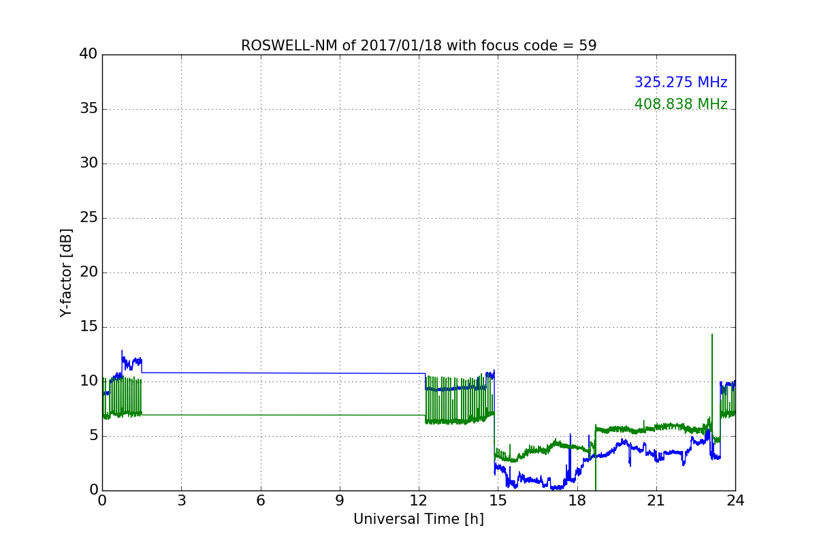This screenshot has height=545, width=817.
Task: Click the x-axis tick label 3
Action: (181, 501)
